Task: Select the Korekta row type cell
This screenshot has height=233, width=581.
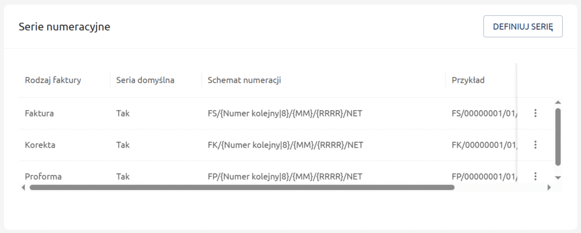Action: [x=40, y=145]
